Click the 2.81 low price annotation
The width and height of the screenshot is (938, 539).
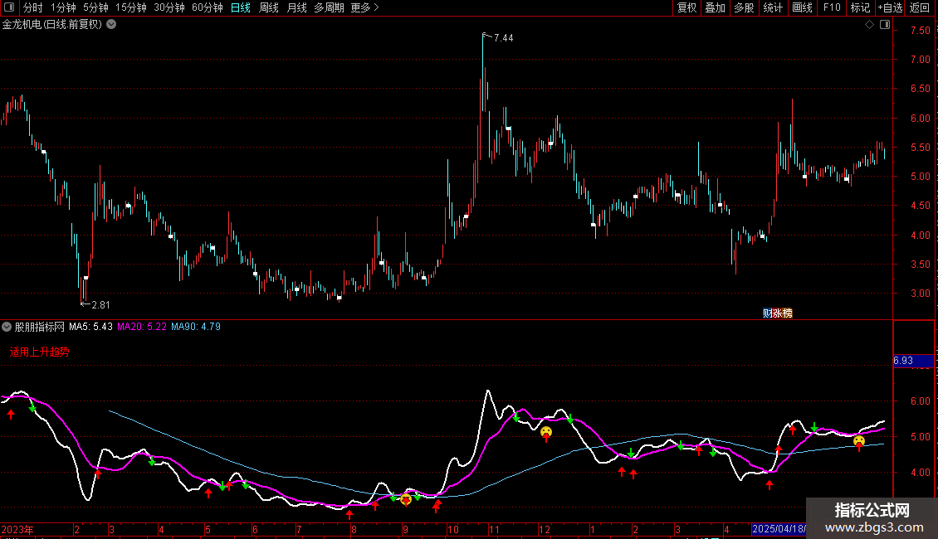(x=100, y=305)
